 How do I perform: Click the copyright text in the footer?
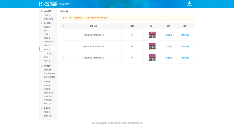tap(117, 123)
